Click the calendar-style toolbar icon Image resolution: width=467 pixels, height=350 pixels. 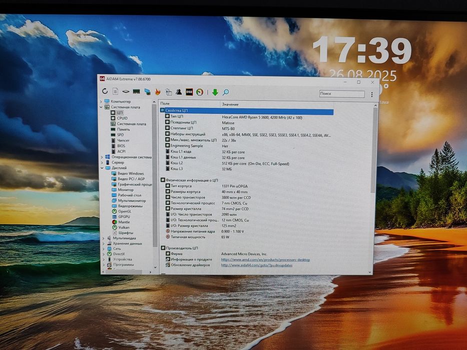[x=169, y=92]
